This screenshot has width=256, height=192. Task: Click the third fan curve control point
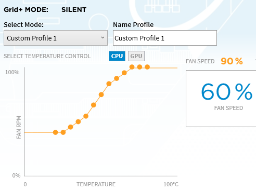tap(71, 127)
